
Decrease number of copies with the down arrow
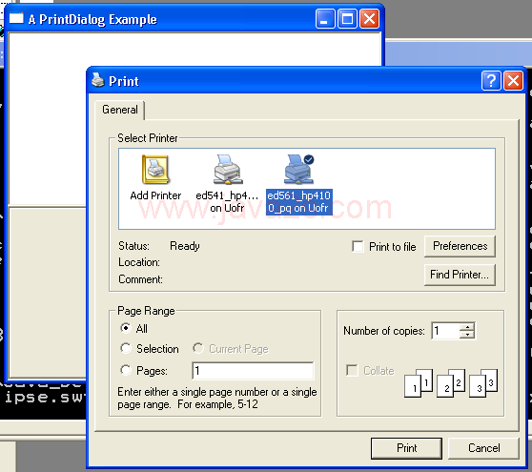point(467,335)
